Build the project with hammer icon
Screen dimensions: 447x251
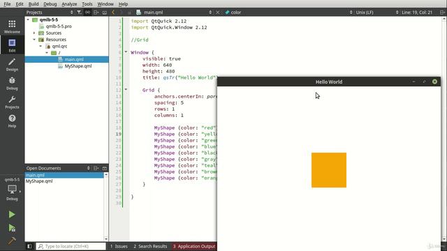(x=12, y=241)
